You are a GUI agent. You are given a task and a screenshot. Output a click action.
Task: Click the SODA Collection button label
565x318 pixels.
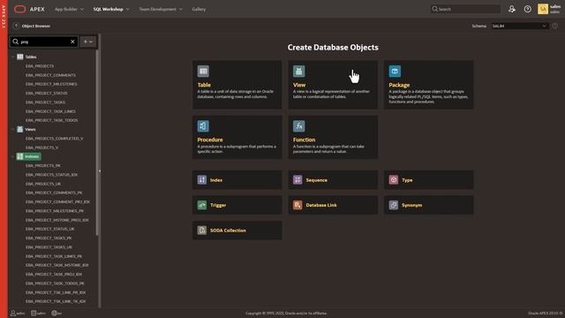[228, 231]
